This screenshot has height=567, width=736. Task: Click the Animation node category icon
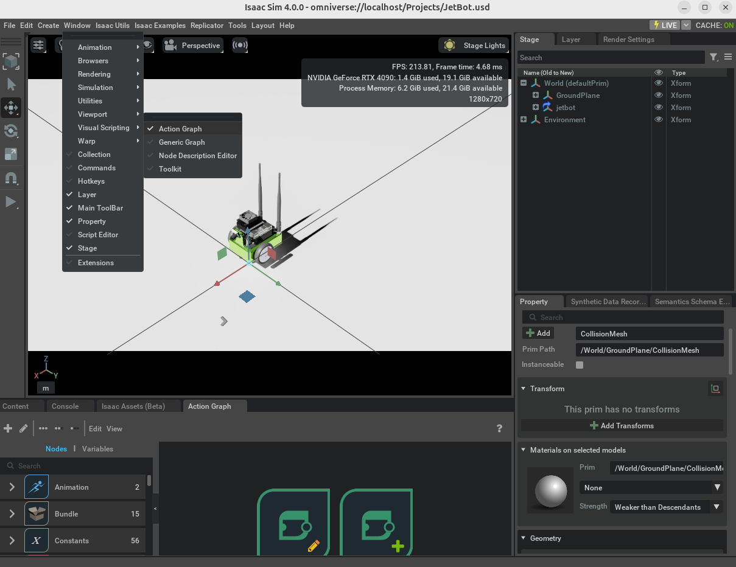coord(37,487)
